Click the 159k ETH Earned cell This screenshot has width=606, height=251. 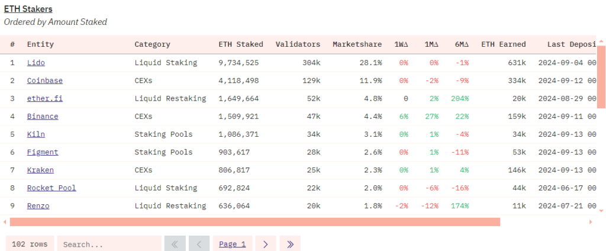tap(517, 116)
